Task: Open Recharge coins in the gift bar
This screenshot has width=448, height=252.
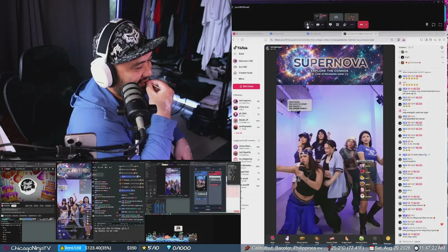Action: 388,239
